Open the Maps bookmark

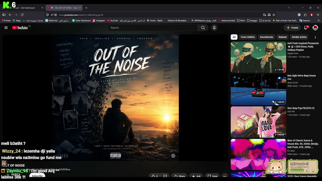17,21
